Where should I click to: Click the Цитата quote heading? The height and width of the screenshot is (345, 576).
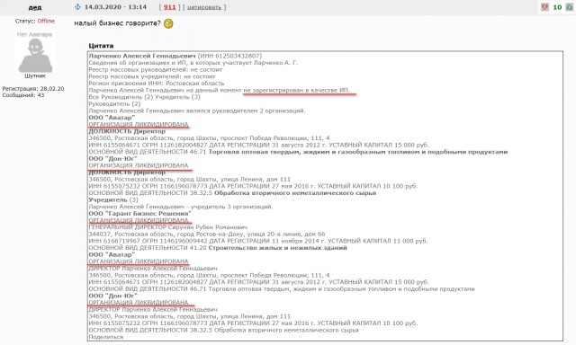pos(101,46)
